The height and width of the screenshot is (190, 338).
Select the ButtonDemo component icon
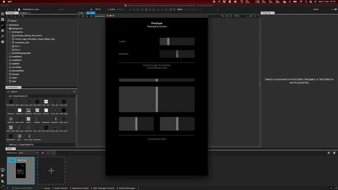(x=11, y=101)
